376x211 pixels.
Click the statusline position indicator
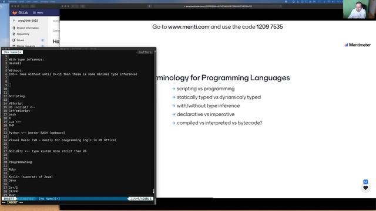click(x=140, y=199)
